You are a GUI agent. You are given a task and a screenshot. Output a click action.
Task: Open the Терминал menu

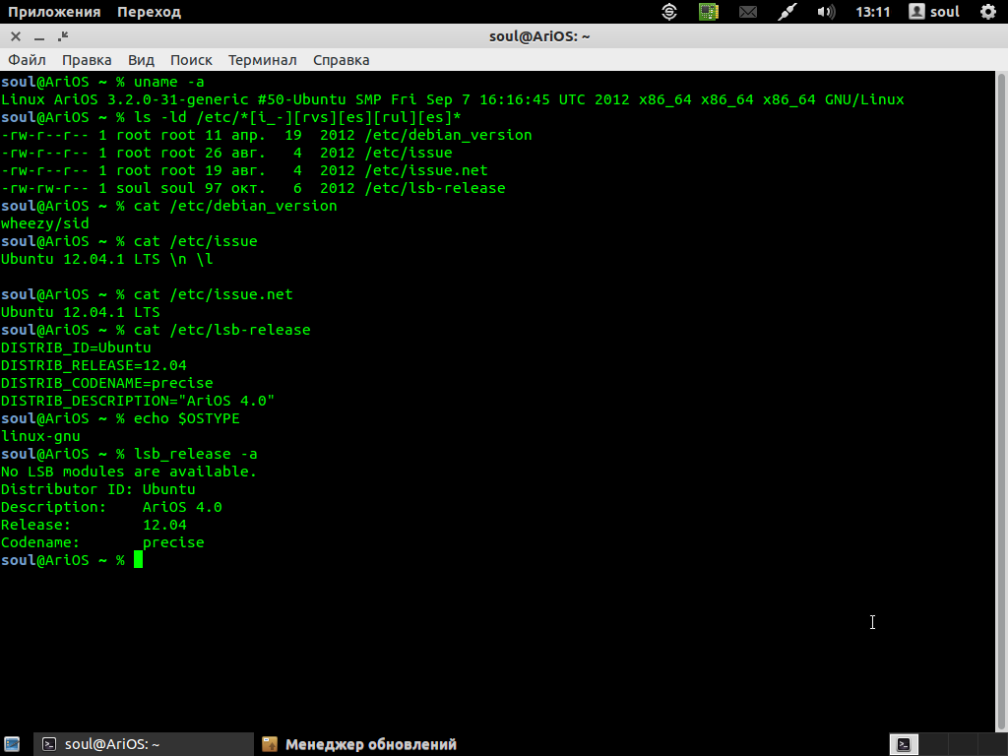click(262, 60)
